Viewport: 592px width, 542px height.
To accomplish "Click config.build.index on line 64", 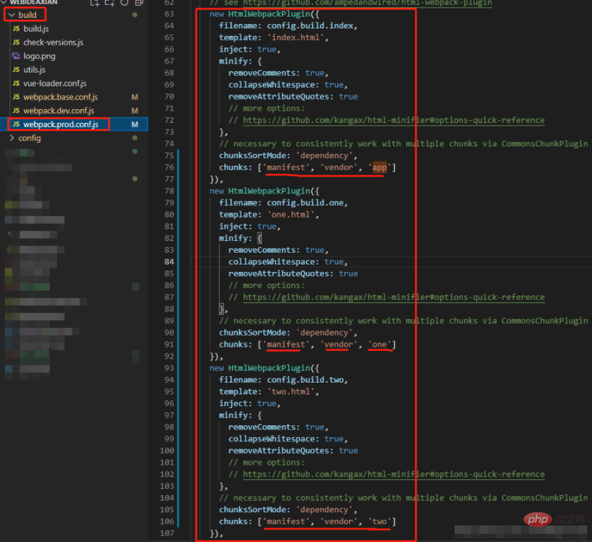I will (x=310, y=26).
